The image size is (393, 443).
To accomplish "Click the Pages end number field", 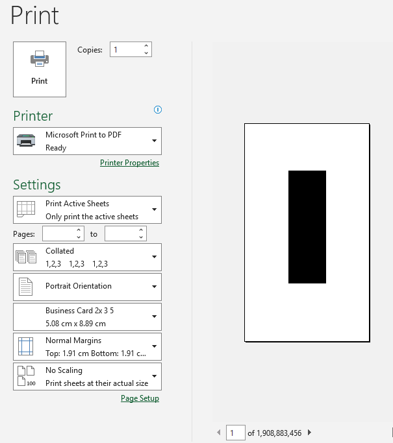I will 121,233.
